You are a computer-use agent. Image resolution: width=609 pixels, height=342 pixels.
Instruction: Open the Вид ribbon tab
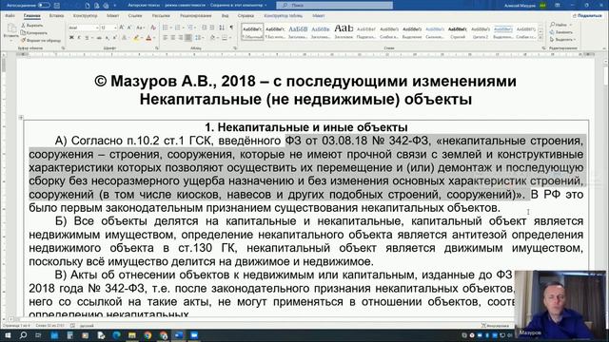(x=225, y=16)
